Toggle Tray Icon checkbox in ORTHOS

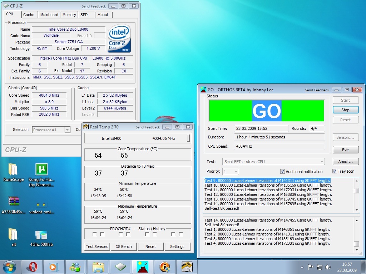click(335, 171)
